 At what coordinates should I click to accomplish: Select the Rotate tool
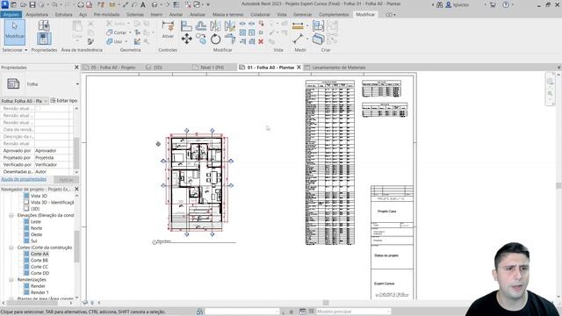point(215,39)
